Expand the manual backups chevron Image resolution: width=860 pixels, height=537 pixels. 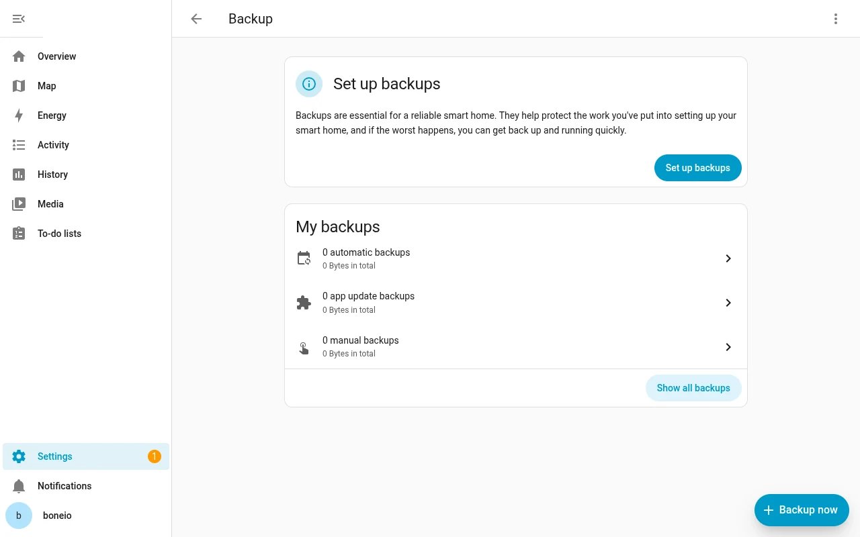pyautogui.click(x=728, y=347)
